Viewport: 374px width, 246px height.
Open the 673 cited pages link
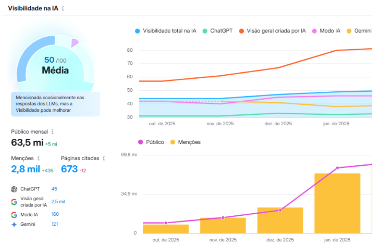coord(69,169)
